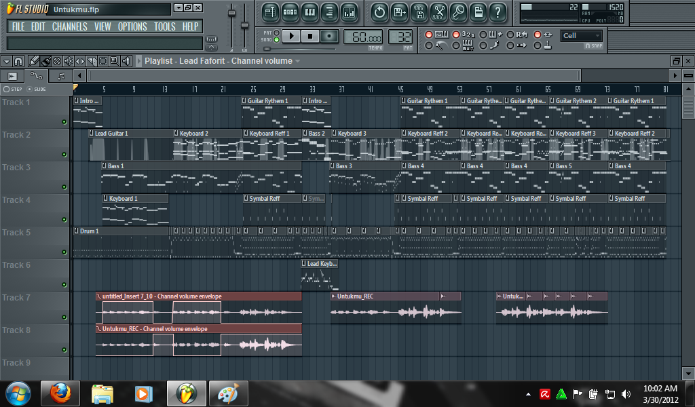Open the CHANNELS menu
Viewport: 695px width, 407px height.
click(x=70, y=26)
